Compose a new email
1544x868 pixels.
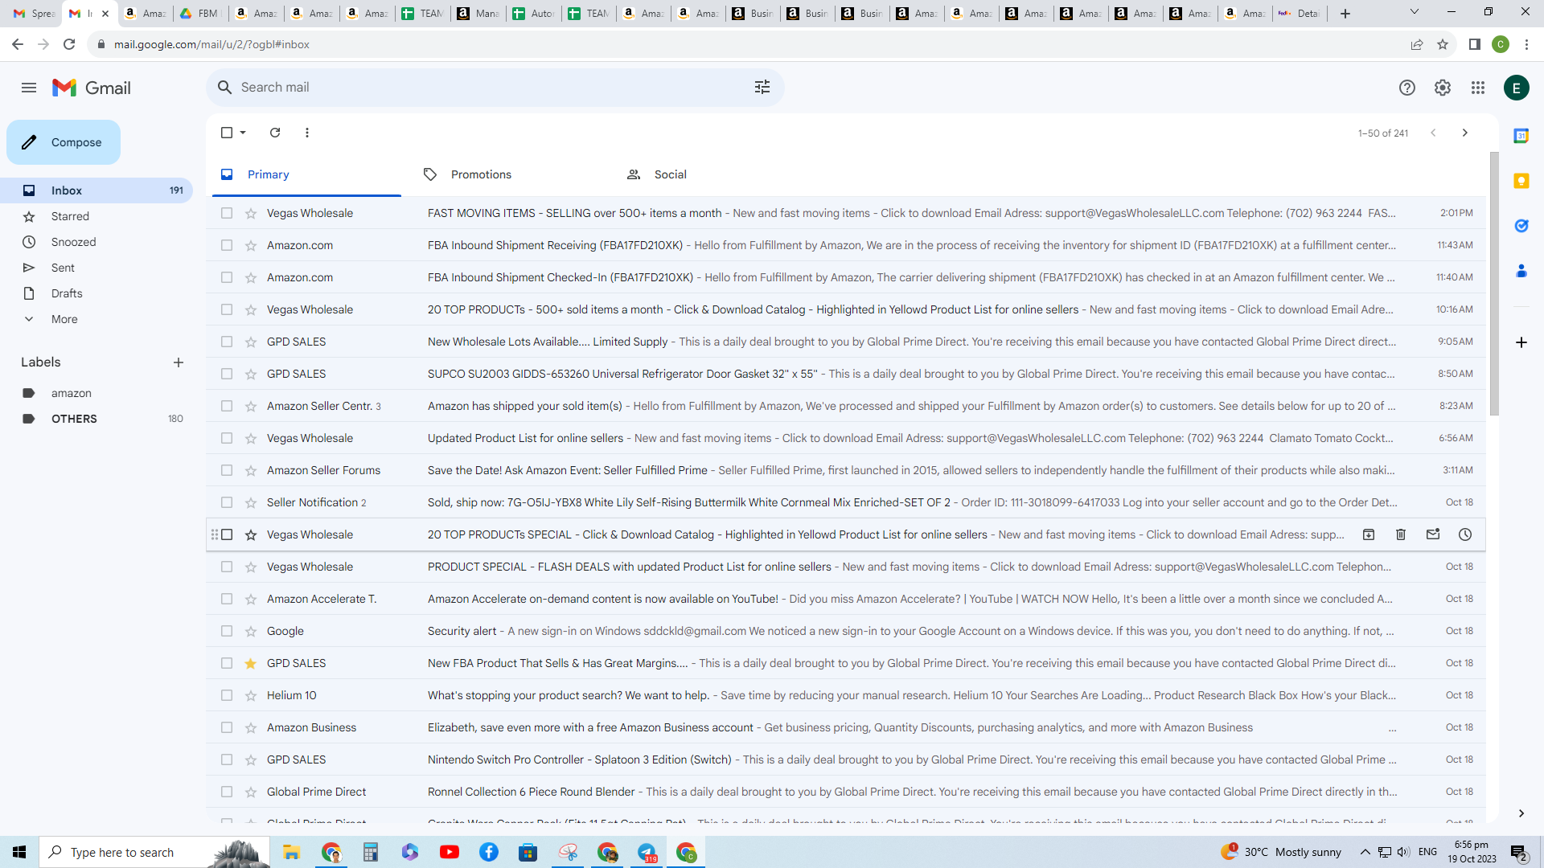point(64,142)
